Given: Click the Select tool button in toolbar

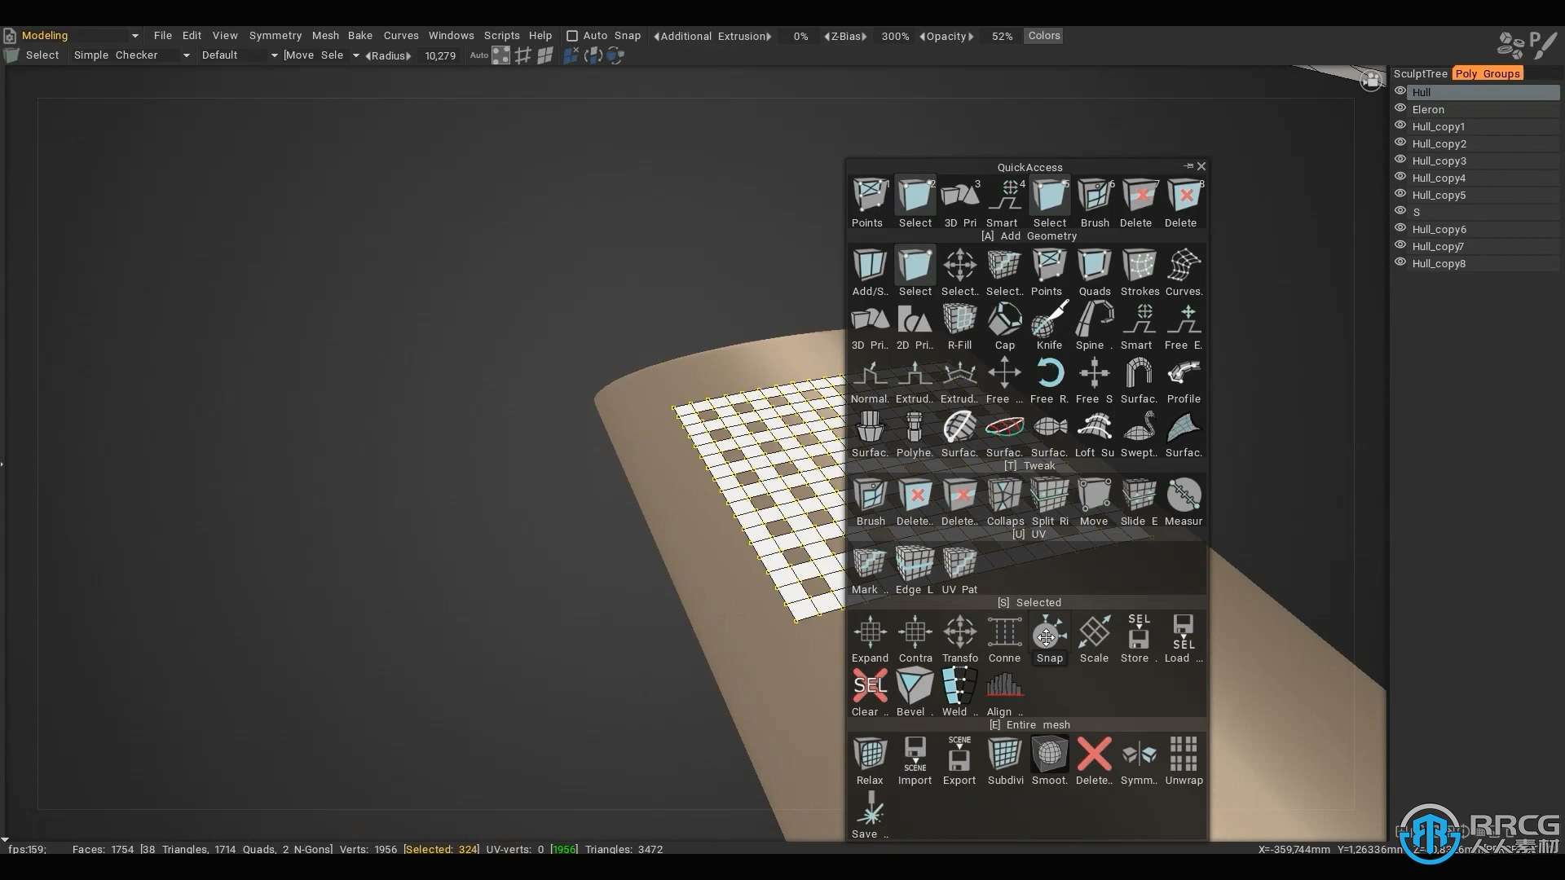Looking at the screenshot, I should (33, 55).
